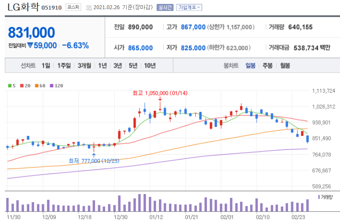Click the calendar icon beside 2021.02.26
This screenshot has height=221, width=340.
pos(89,8)
